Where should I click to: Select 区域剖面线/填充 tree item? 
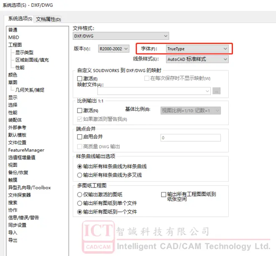pos(32,60)
